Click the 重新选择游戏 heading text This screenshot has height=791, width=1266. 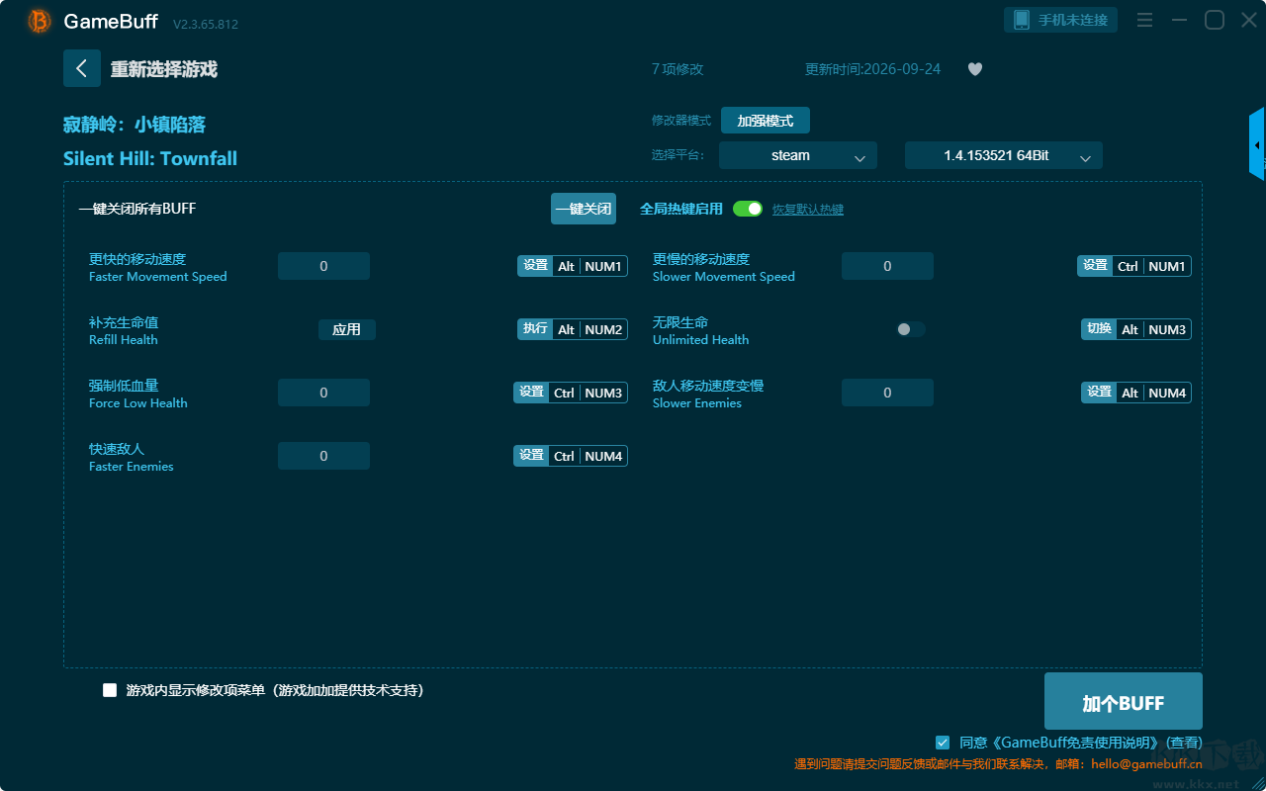coord(164,69)
